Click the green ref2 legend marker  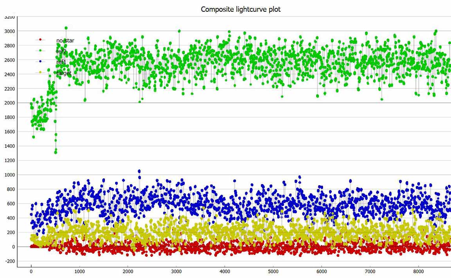point(40,51)
